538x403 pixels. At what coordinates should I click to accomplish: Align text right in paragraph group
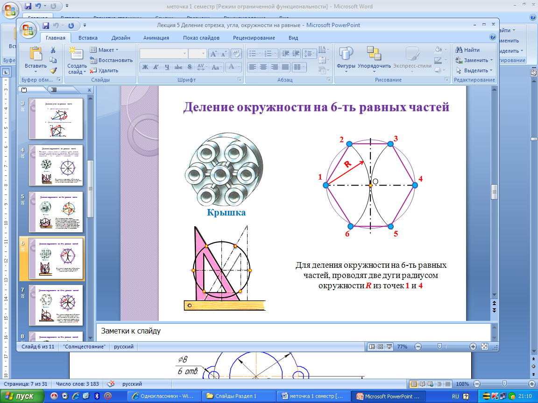tap(275, 67)
